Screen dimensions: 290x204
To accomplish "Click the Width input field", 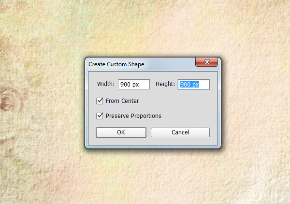I will pos(134,84).
